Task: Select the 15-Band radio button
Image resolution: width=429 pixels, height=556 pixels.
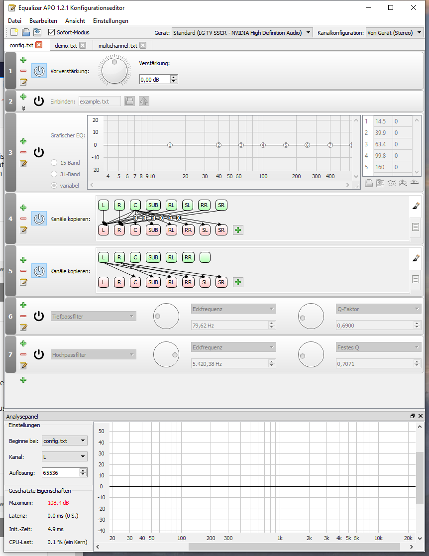Action: click(54, 163)
